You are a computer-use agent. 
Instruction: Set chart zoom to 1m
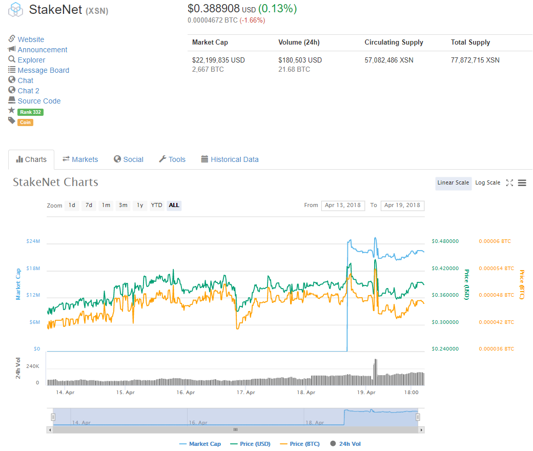click(106, 206)
